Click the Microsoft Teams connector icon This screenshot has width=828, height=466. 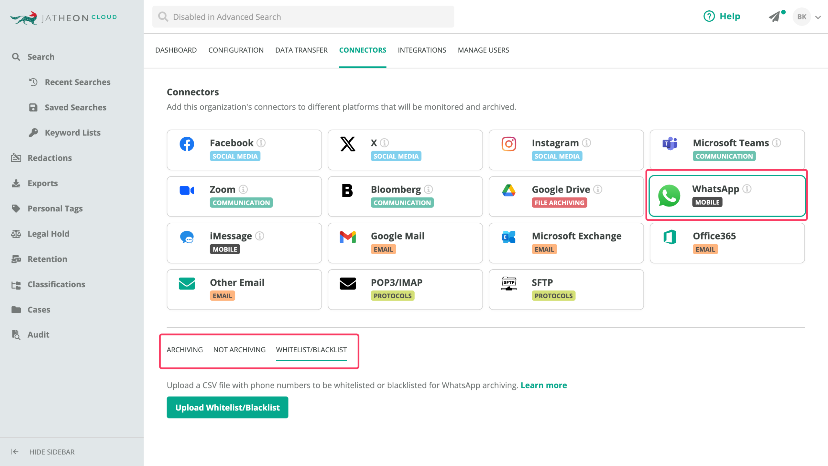click(670, 143)
